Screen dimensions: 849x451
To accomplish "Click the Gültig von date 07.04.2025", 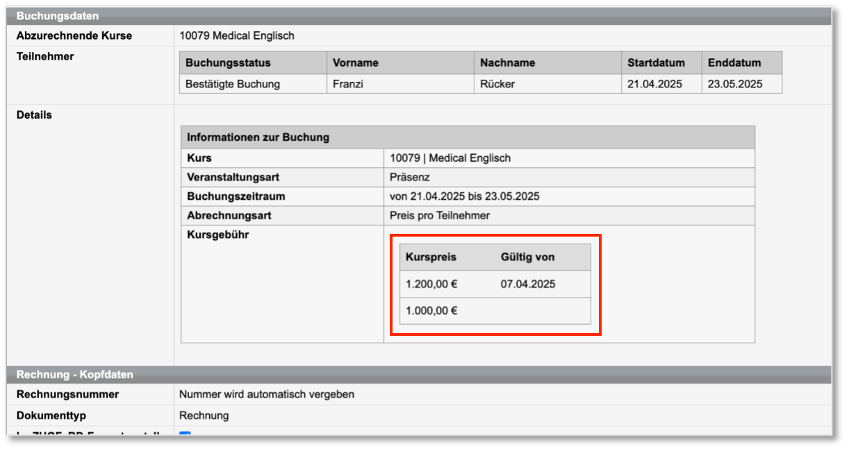I will [x=527, y=284].
